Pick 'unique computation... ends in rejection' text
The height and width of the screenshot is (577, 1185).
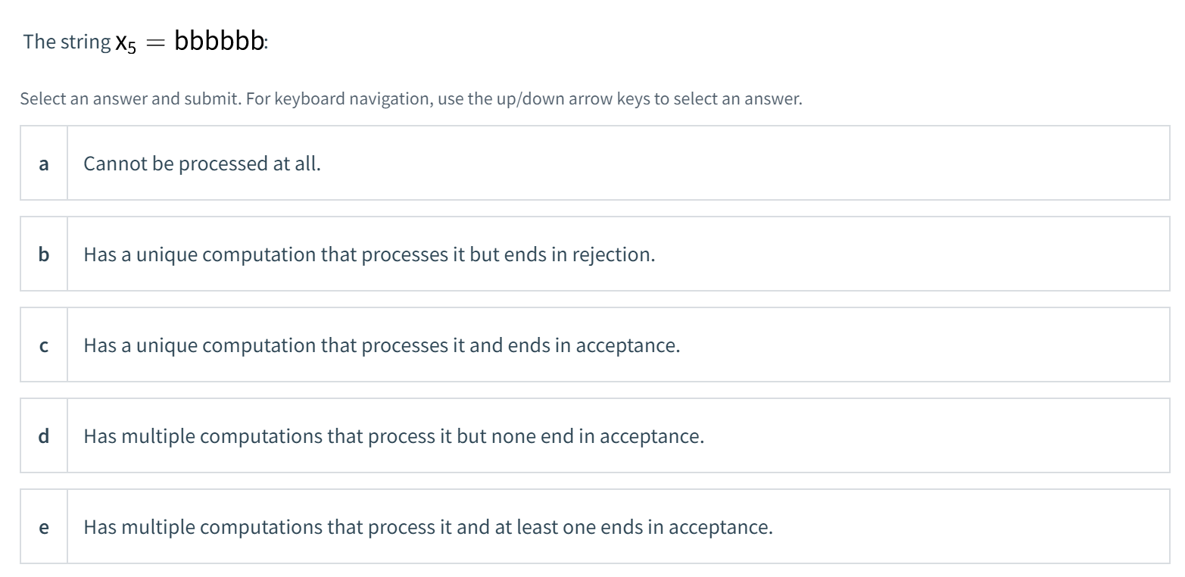369,254
